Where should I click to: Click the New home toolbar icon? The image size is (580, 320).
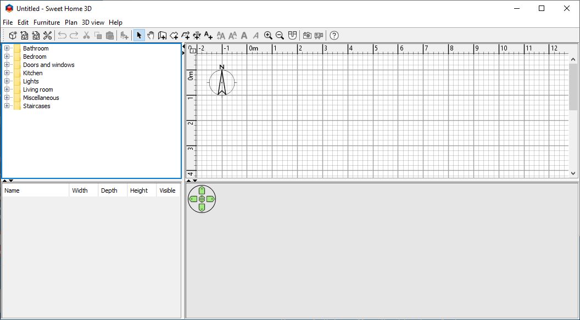[13, 36]
